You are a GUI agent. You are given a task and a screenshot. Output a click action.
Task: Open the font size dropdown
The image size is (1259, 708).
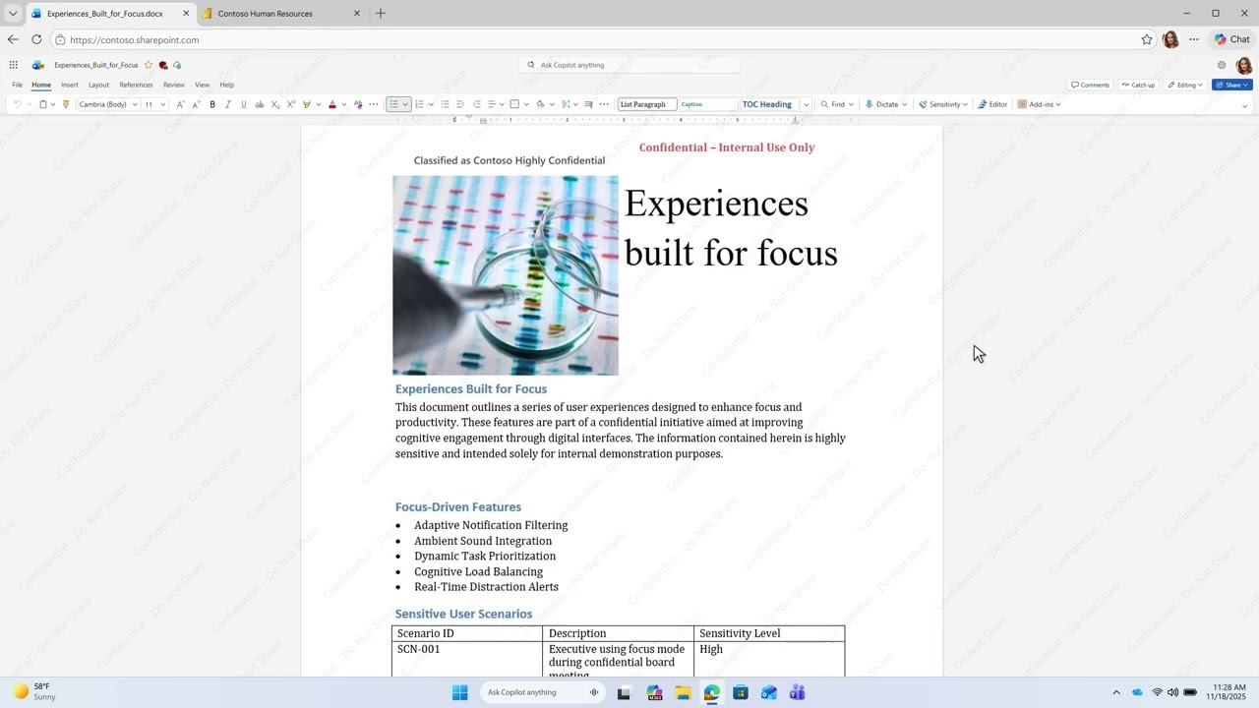[x=162, y=104]
